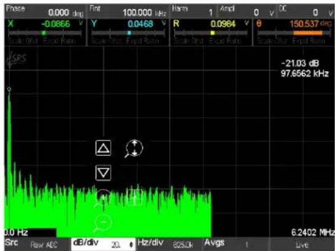This screenshot has width=335, height=251.
Task: Edit the Phase value field
Action: coord(45,12)
